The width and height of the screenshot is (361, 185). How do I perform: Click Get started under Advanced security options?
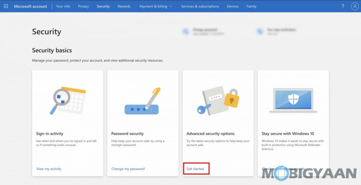coord(196,169)
